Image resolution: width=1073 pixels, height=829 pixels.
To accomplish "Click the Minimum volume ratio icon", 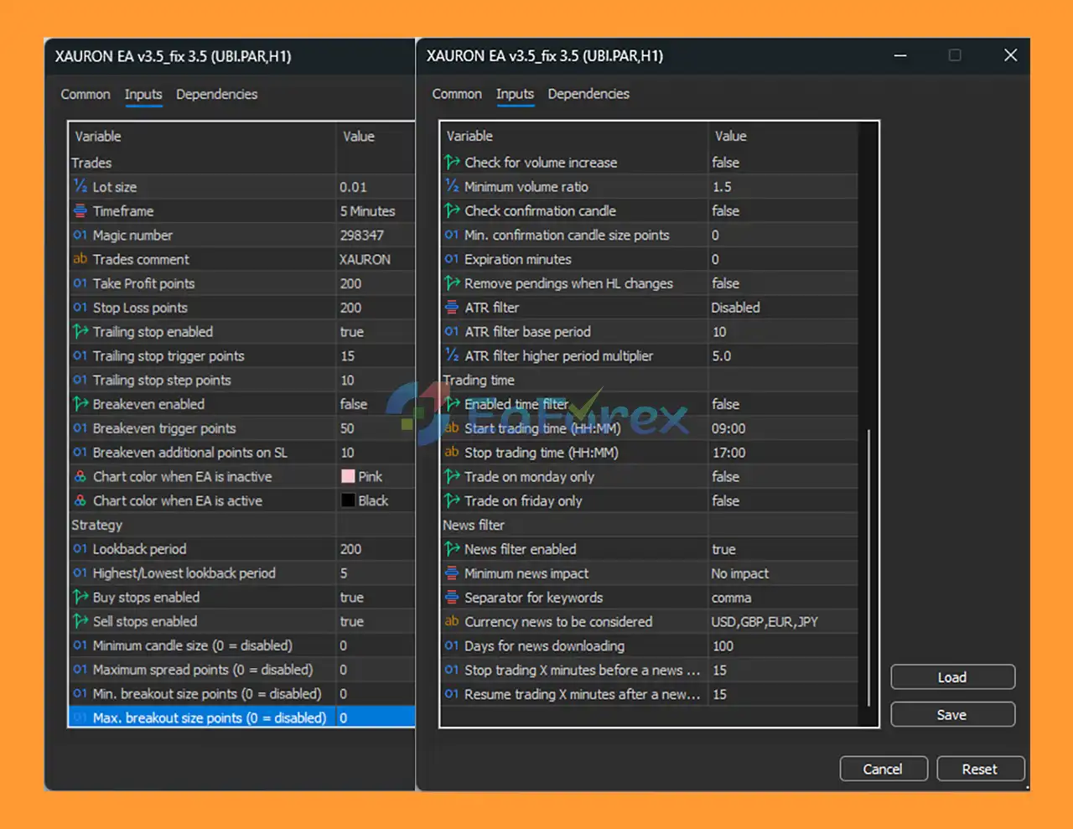I will point(452,187).
